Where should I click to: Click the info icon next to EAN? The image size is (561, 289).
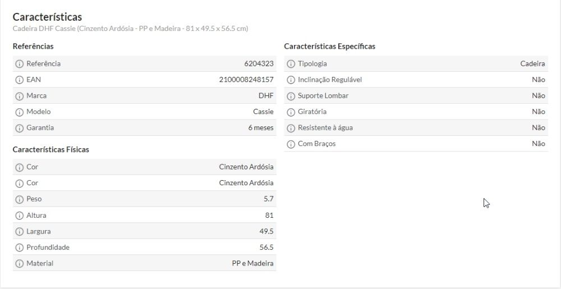pos(20,80)
